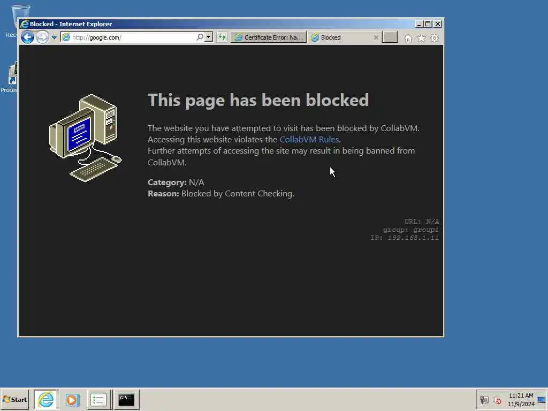Image resolution: width=548 pixels, height=411 pixels.
Task: Maximize the Internet Explorer window
Action: tap(428, 24)
